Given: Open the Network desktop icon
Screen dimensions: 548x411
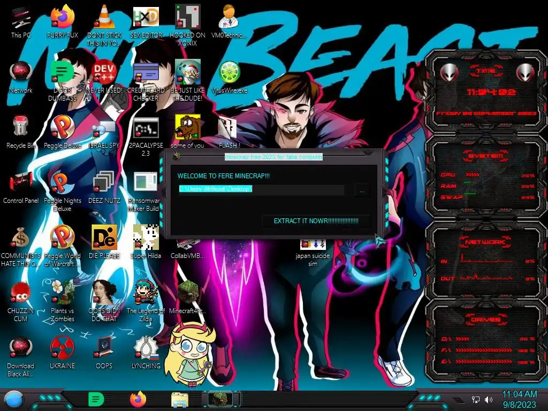Looking at the screenshot, I should click(21, 78).
